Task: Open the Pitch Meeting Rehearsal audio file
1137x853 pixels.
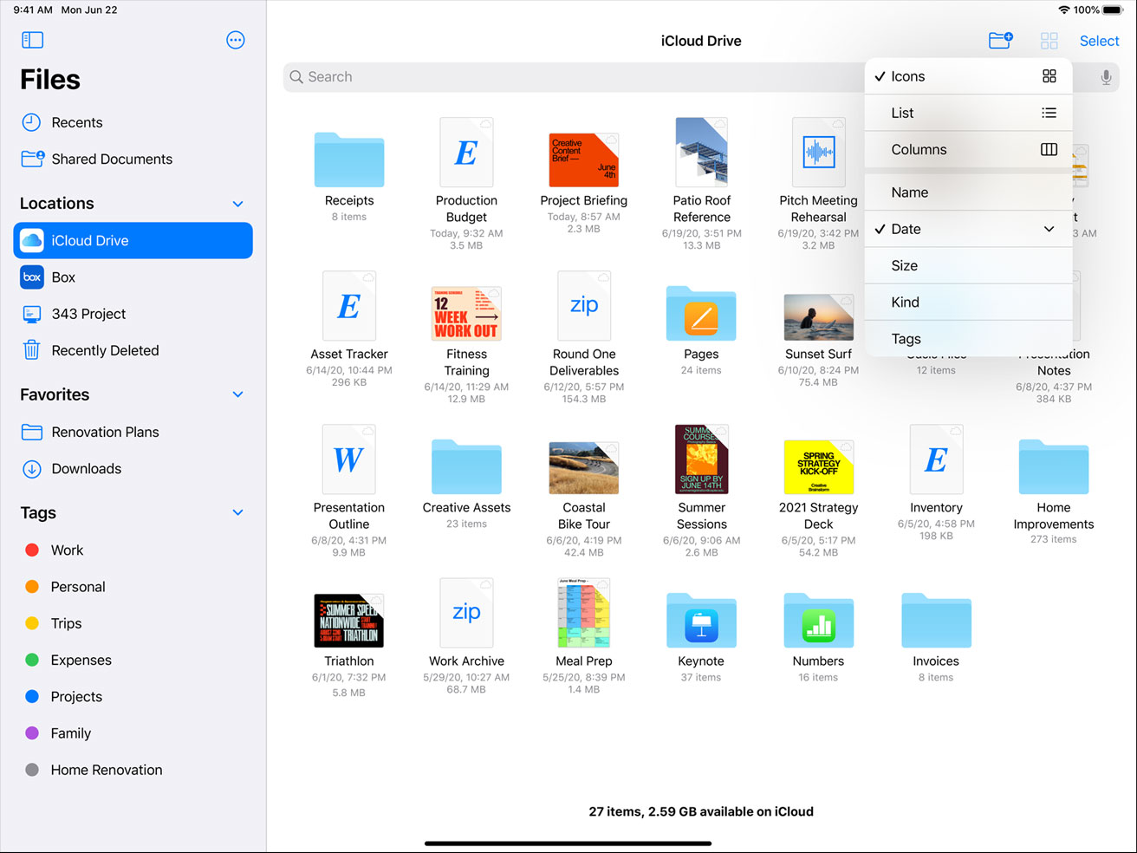Action: point(819,153)
